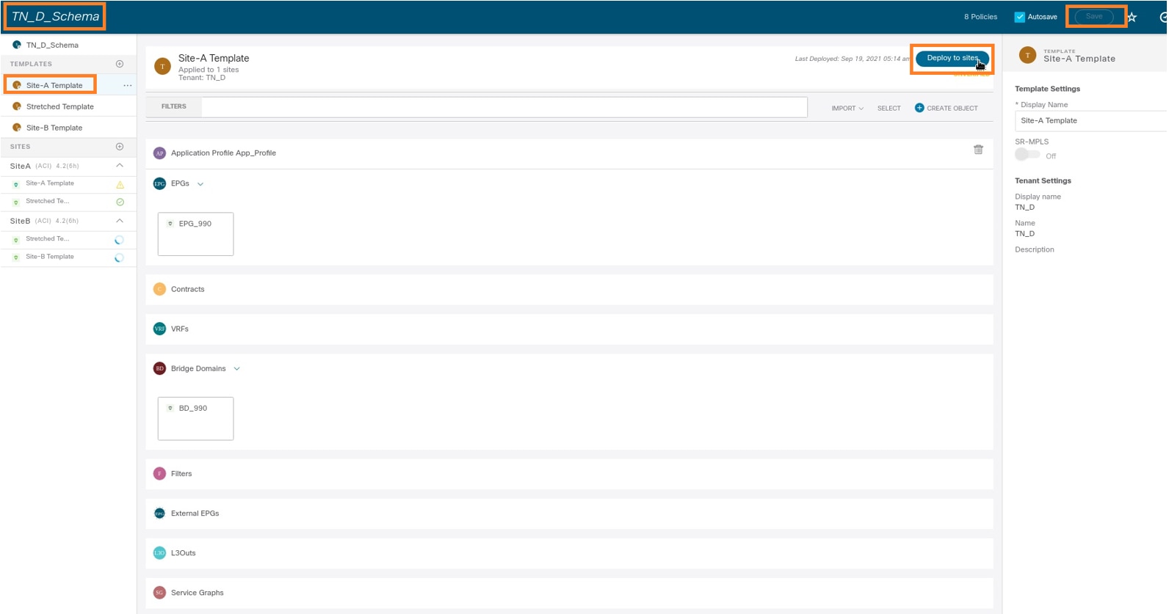Collapse the SiteA site group

click(x=120, y=166)
